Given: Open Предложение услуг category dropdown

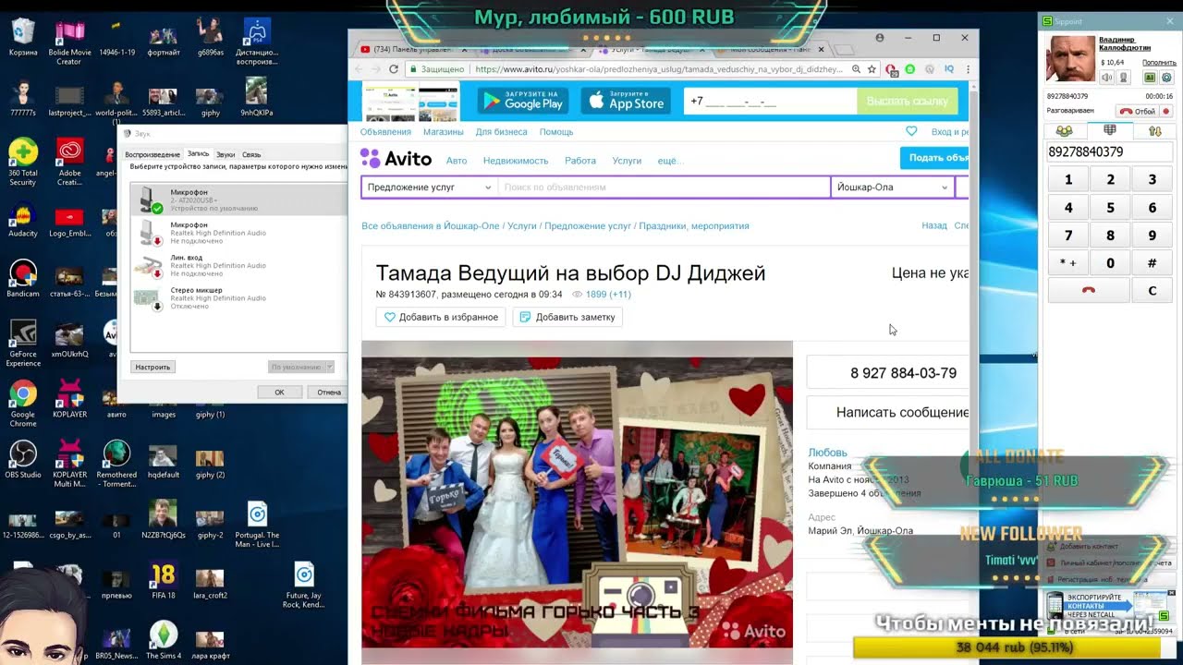Looking at the screenshot, I should (429, 187).
